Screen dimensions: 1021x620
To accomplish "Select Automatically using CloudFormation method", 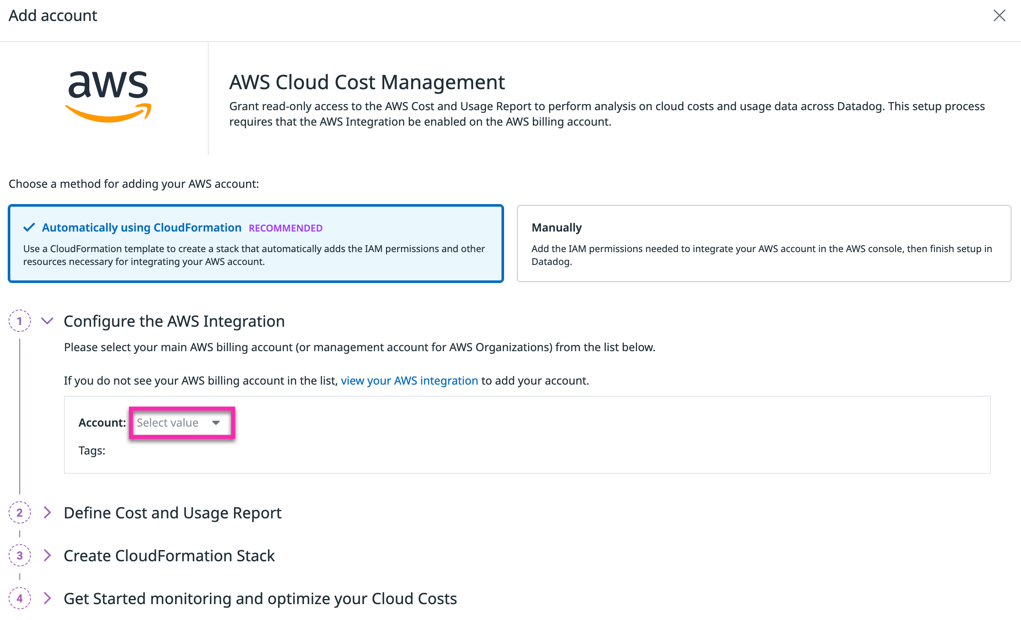I will [141, 228].
